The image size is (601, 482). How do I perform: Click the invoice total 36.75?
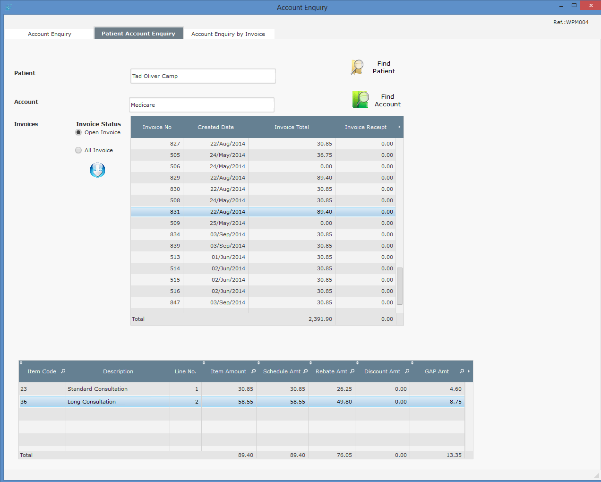coord(325,155)
